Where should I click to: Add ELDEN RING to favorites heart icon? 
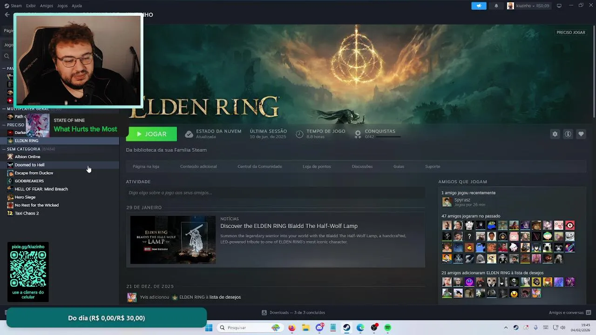[x=581, y=134]
